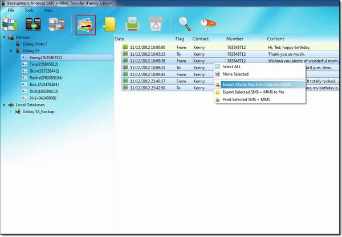Click the keys registration icon

coord(208,24)
